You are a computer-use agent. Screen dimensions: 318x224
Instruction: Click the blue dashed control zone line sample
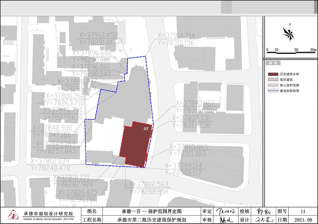pyautogui.click(x=273, y=91)
